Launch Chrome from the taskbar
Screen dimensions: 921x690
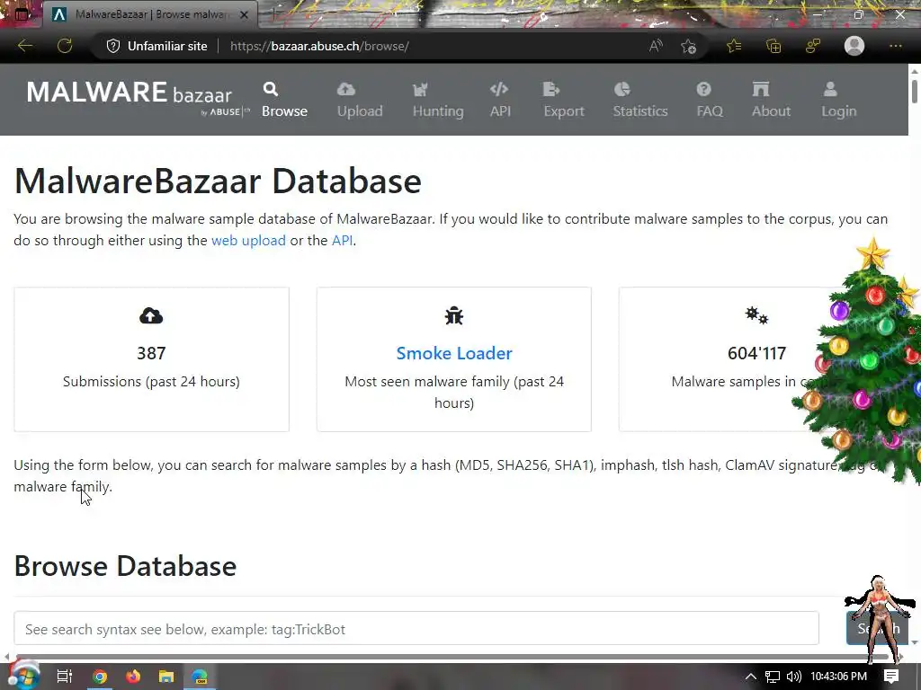pyautogui.click(x=100, y=677)
